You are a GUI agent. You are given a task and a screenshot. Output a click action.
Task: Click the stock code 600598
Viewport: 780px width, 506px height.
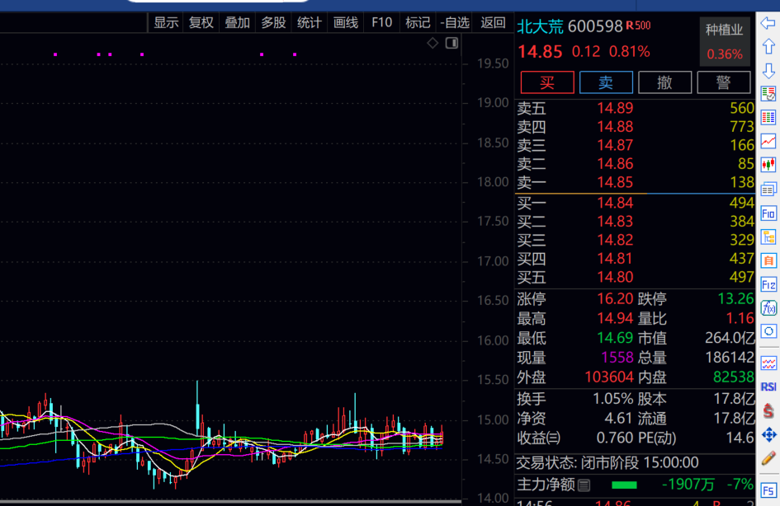click(595, 26)
